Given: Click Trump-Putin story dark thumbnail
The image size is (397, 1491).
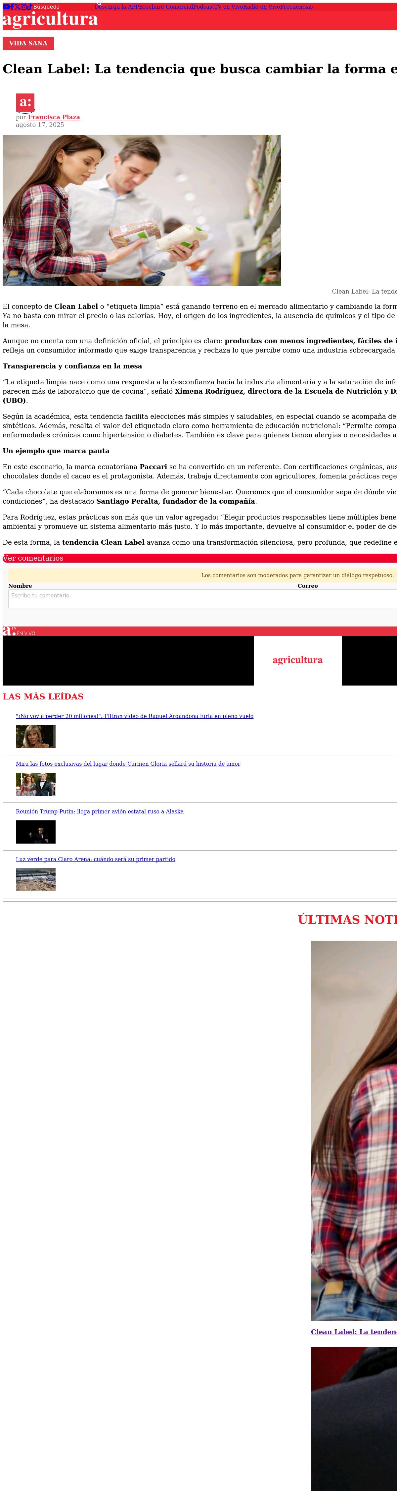Looking at the screenshot, I should pyautogui.click(x=36, y=832).
